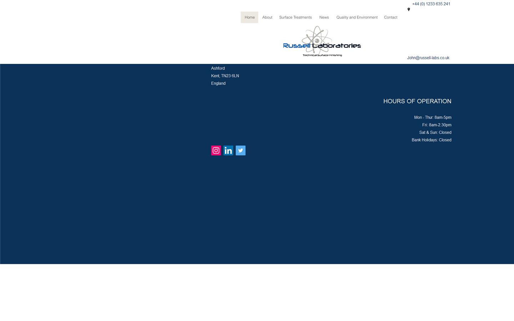Viewport: 514px width, 321px height.
Task: Navigate to the Contact page
Action: pos(390,17)
